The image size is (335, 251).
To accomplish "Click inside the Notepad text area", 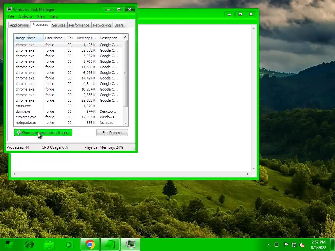I will click(x=194, y=98).
